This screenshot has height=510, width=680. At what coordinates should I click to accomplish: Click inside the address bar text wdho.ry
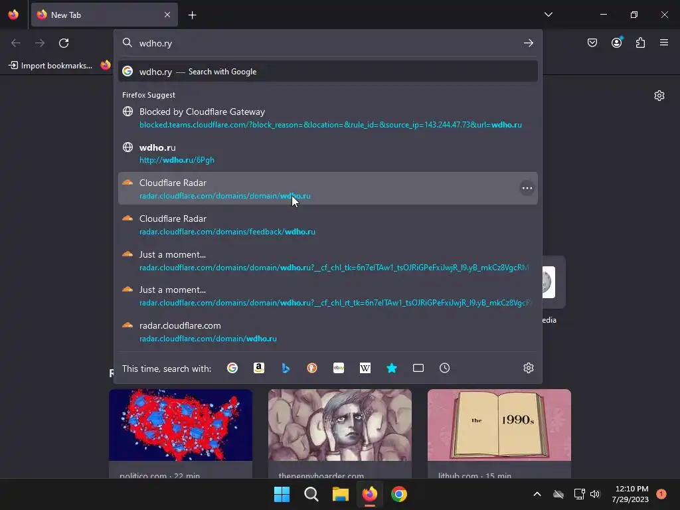coord(155,43)
